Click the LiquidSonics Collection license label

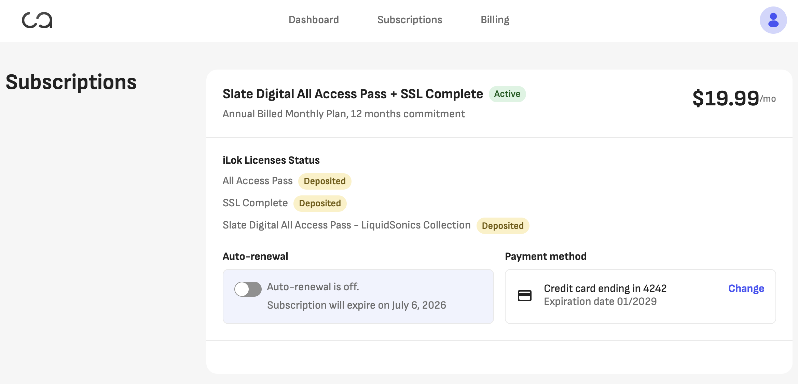click(346, 225)
